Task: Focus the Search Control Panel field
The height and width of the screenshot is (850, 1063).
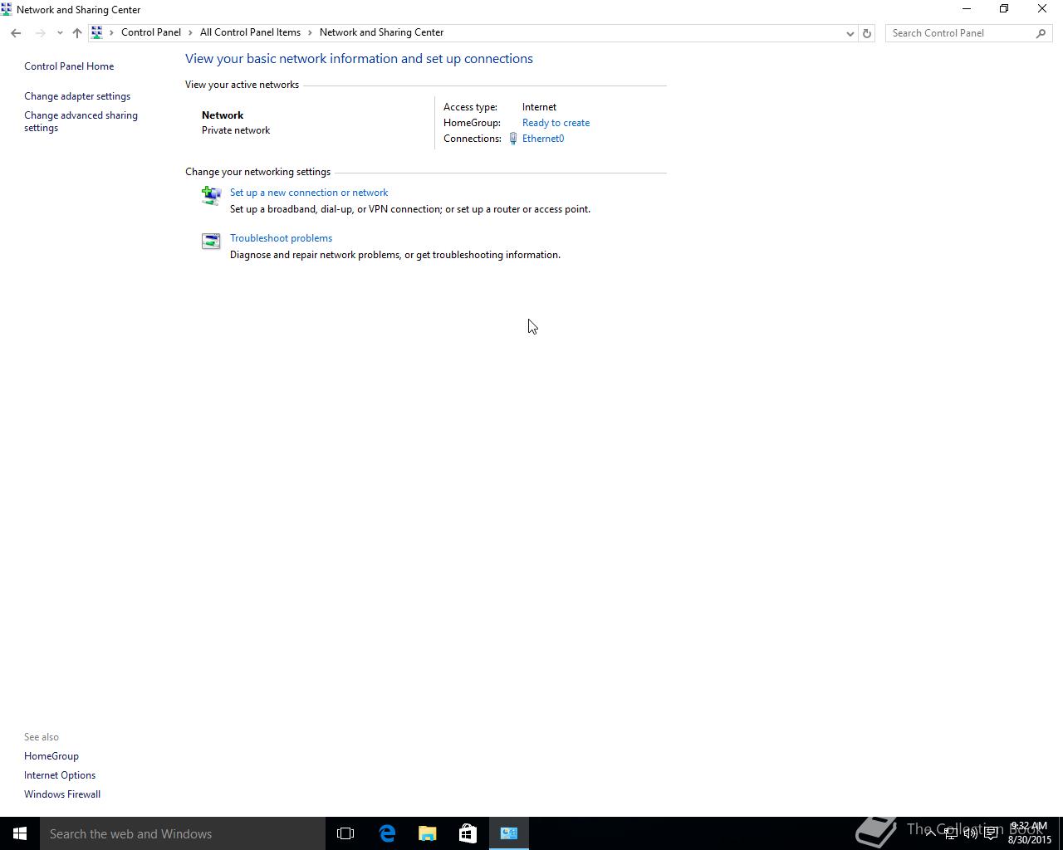Action: click(x=959, y=33)
